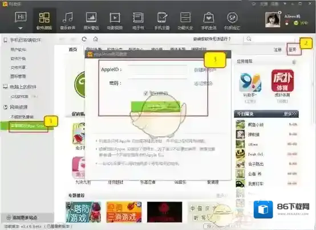Open the picture wallpaper section
The image size is (316, 230).
click(91, 21)
